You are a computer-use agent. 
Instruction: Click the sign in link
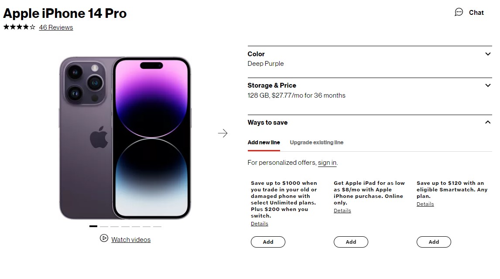click(x=327, y=163)
